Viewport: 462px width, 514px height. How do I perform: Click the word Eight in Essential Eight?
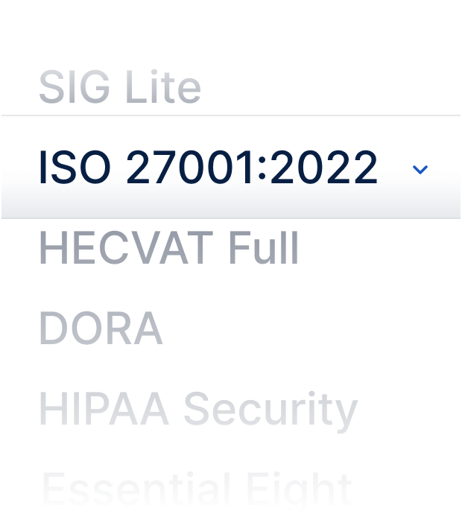tap(300, 492)
